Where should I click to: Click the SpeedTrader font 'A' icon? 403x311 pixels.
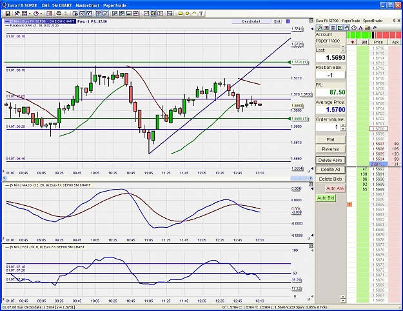click(x=360, y=28)
